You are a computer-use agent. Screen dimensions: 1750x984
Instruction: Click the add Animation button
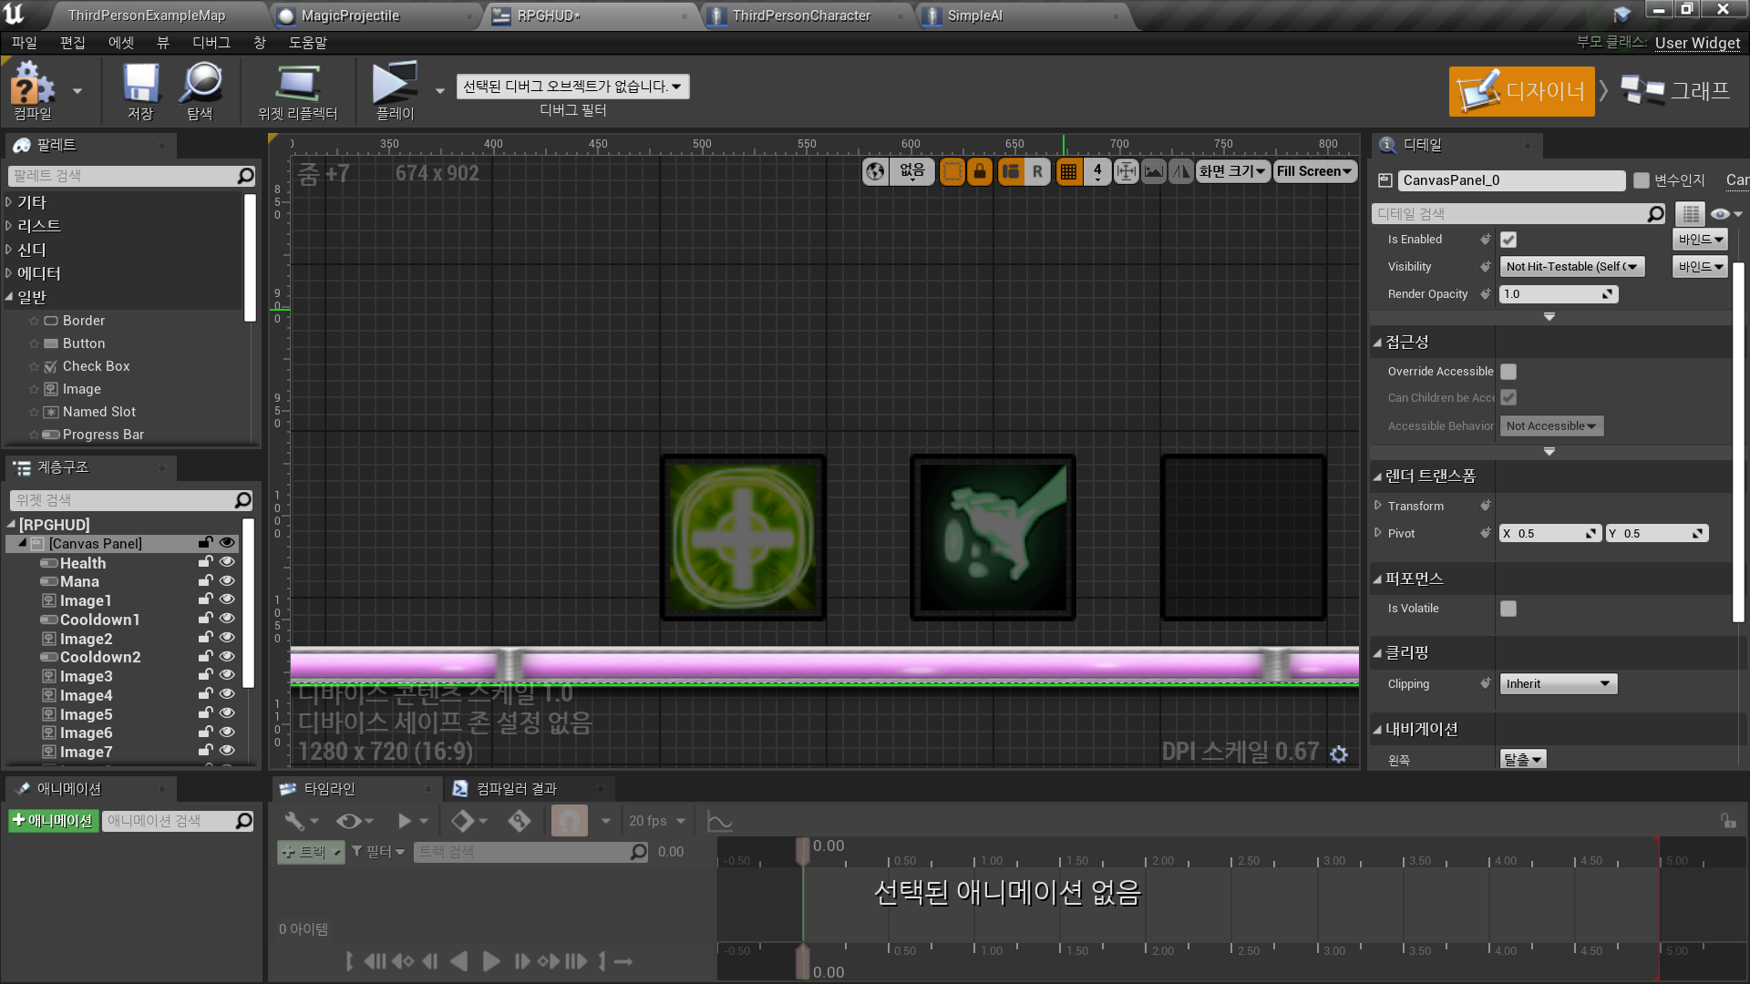pos(53,821)
